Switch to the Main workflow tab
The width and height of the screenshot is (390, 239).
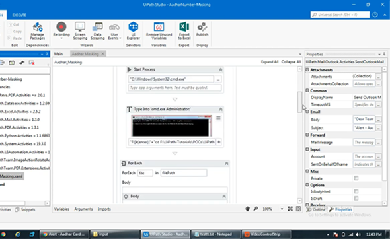(58, 54)
